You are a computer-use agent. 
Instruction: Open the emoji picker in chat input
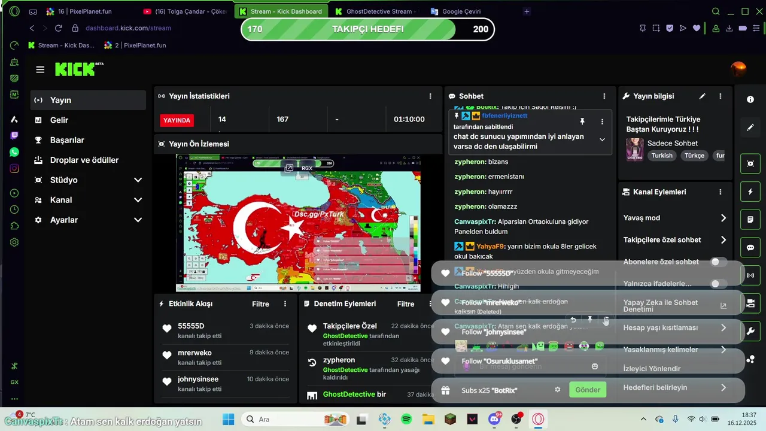point(594,366)
